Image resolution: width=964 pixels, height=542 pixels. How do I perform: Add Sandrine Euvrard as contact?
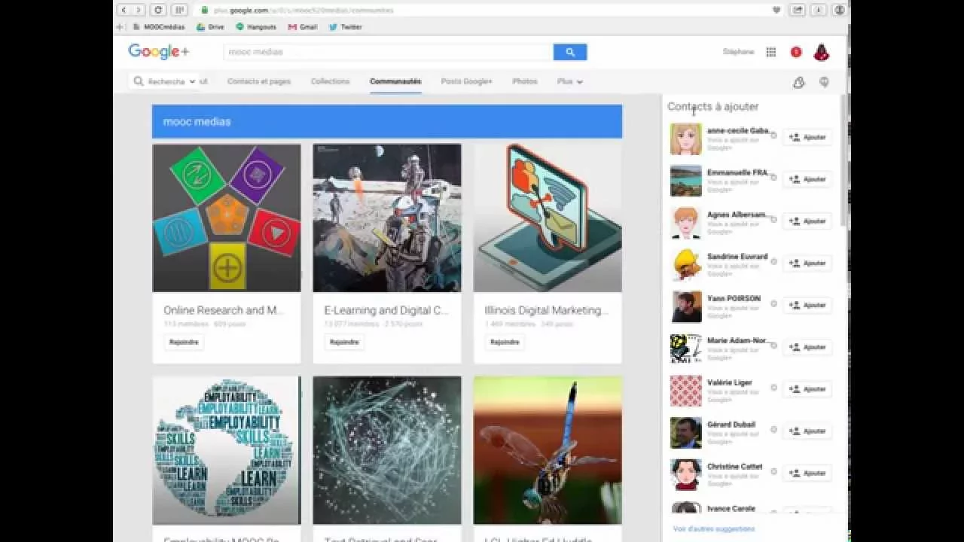click(x=807, y=263)
